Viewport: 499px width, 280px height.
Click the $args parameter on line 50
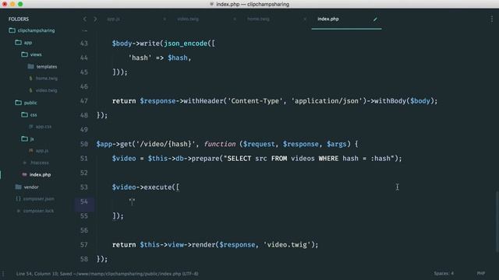pos(336,144)
